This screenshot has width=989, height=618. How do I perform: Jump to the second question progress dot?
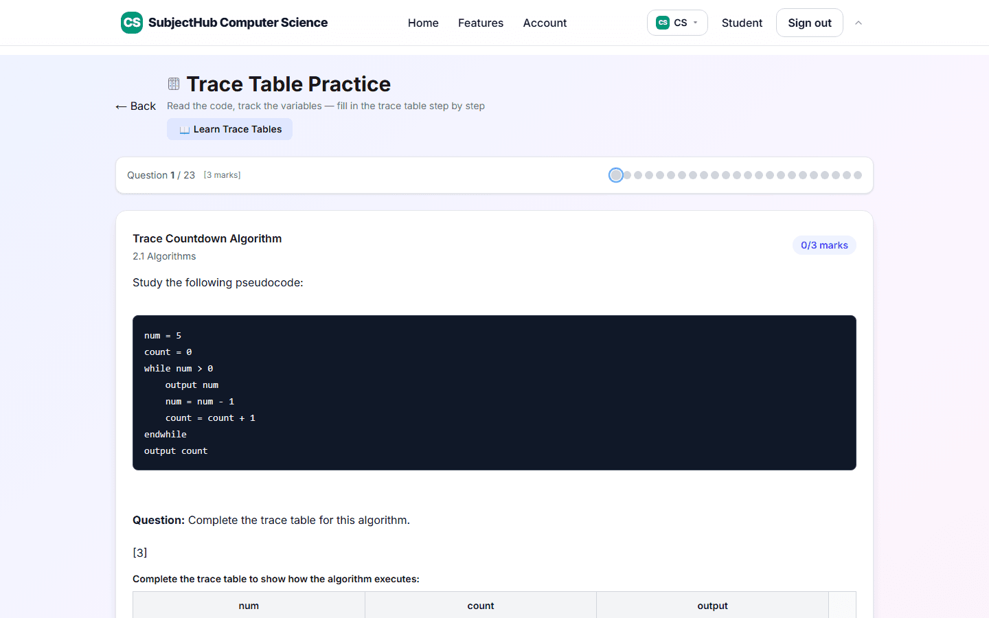pyautogui.click(x=627, y=175)
